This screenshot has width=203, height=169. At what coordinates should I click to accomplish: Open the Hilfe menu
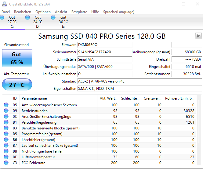(x=95, y=12)
